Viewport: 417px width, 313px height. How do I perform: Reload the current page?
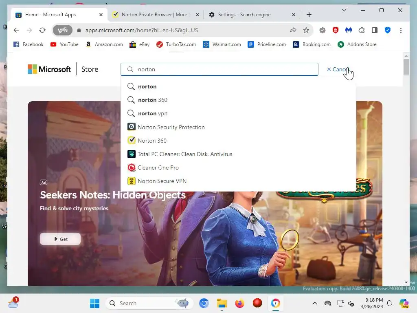(42, 30)
